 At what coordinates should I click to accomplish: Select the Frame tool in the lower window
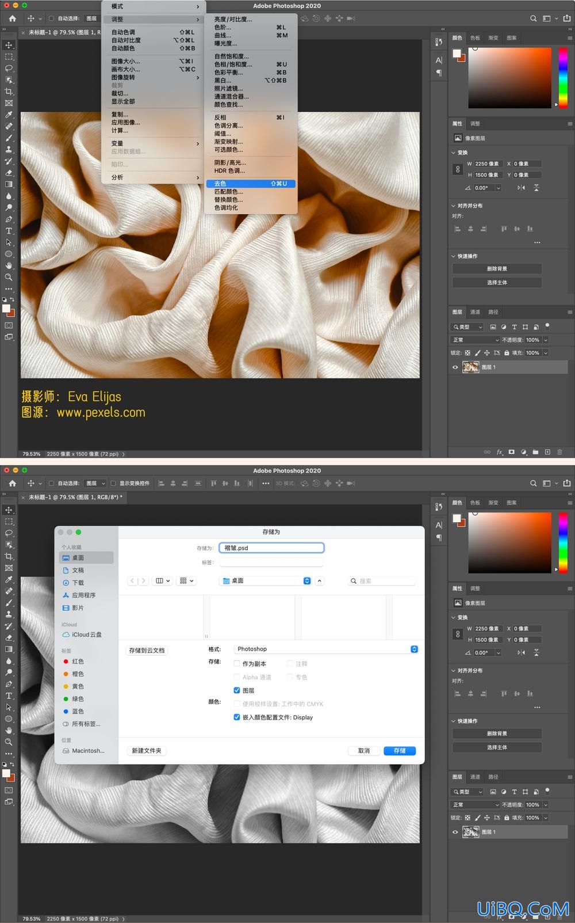pyautogui.click(x=9, y=568)
